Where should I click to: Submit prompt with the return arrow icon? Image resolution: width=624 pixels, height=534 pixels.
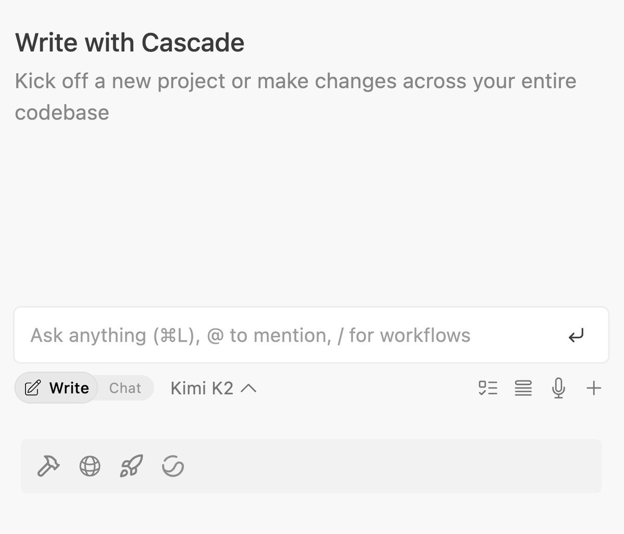(x=576, y=336)
